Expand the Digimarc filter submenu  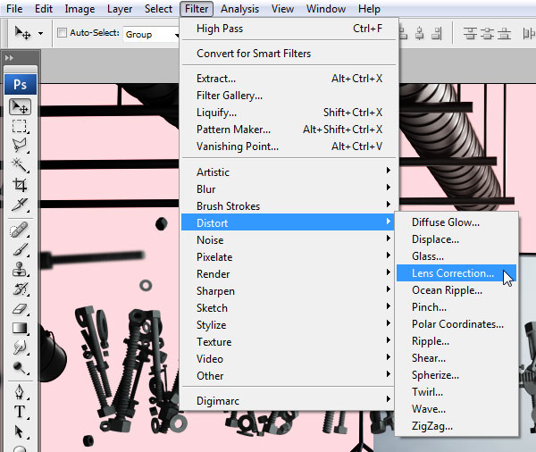[x=289, y=401]
